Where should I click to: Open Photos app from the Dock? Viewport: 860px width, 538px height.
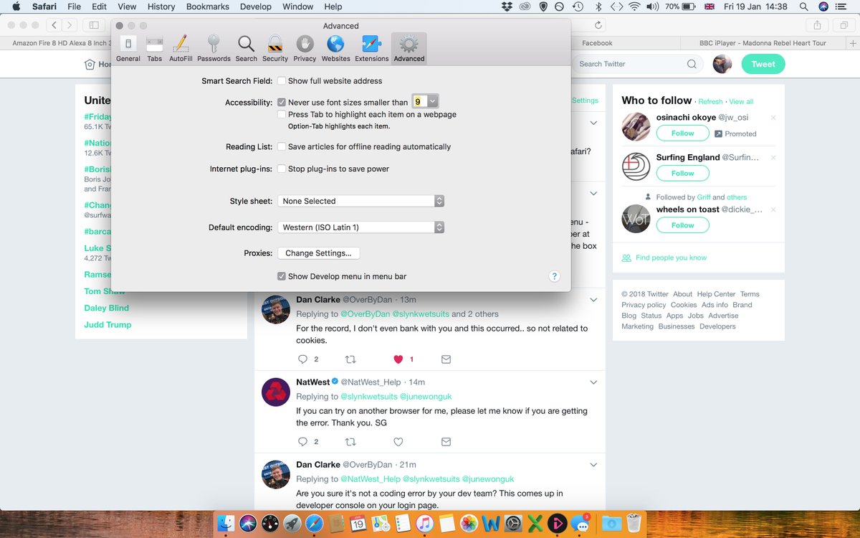468,523
